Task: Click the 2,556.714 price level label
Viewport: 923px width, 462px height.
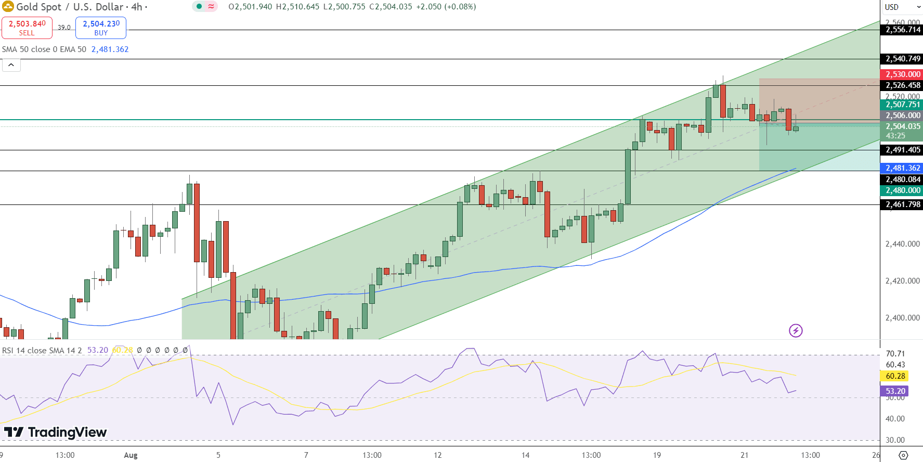Action: pyautogui.click(x=902, y=30)
